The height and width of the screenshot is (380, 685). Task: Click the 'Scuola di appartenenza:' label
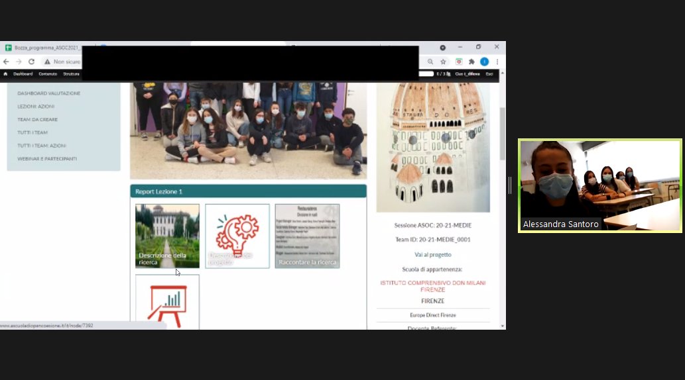coord(432,269)
